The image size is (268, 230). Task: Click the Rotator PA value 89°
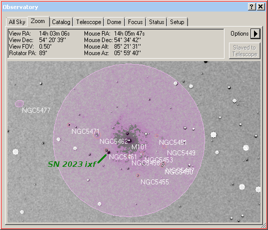click(x=43, y=53)
